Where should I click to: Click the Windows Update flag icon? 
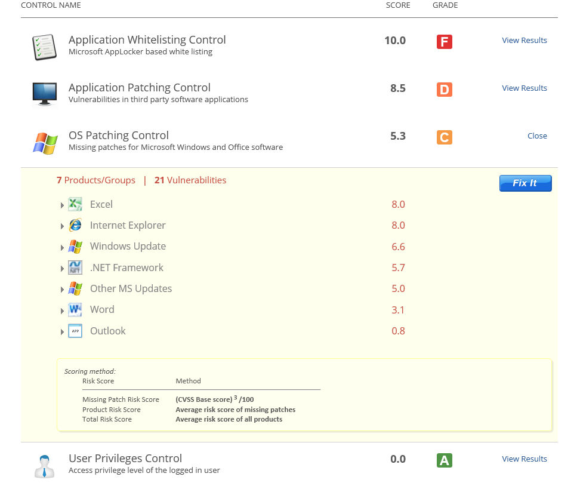pyautogui.click(x=75, y=246)
